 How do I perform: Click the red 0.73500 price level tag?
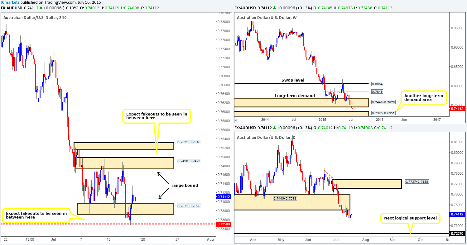(x=224, y=224)
